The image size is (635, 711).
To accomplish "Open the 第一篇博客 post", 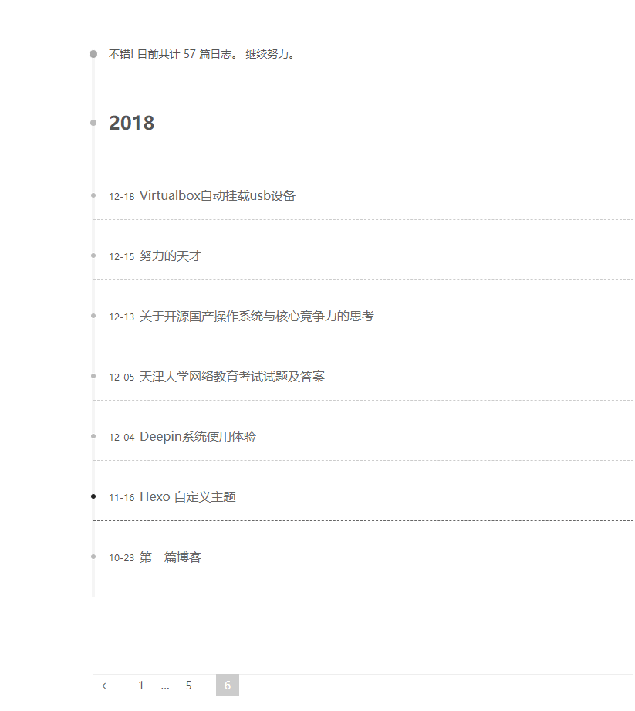I will coord(170,557).
